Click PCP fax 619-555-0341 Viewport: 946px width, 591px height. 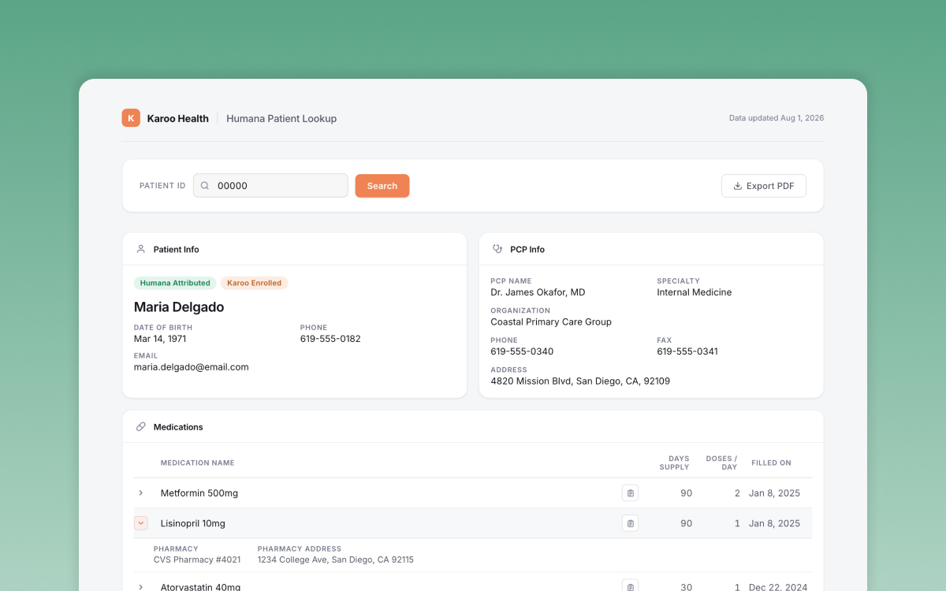click(687, 351)
